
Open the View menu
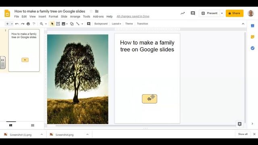32,17
